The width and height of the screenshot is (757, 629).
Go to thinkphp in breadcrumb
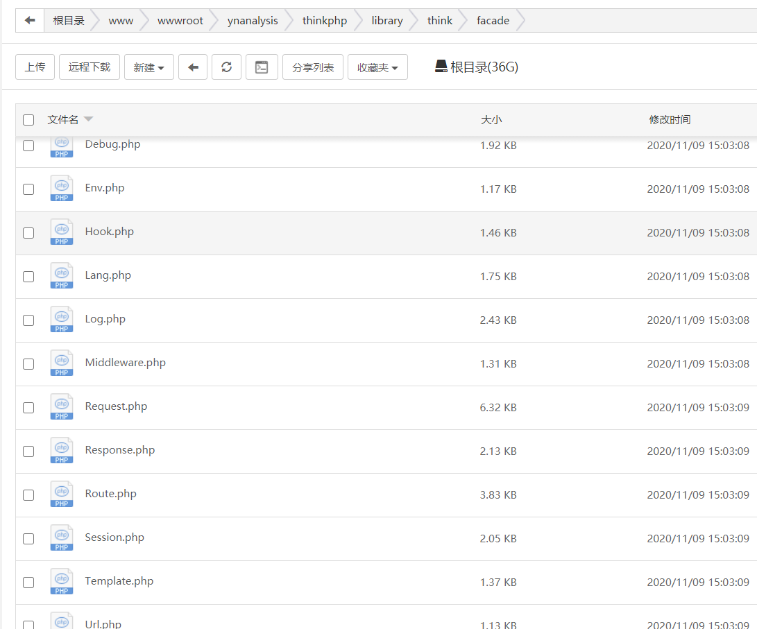tap(325, 20)
